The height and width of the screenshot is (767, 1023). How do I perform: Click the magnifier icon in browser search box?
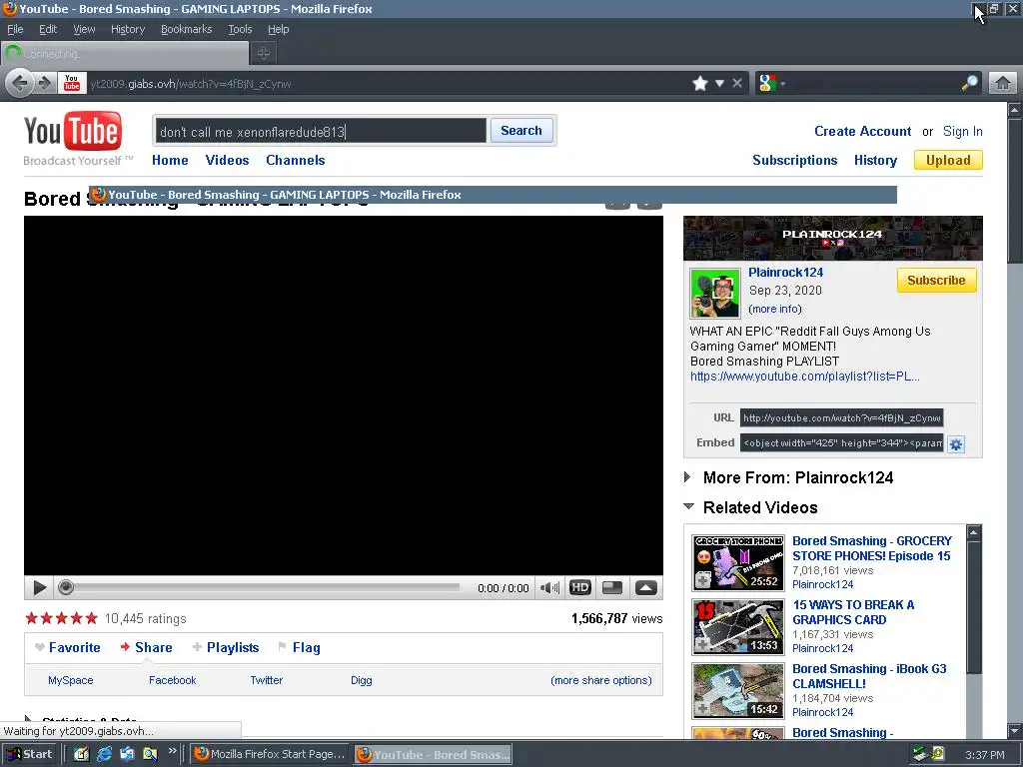pyautogui.click(x=969, y=83)
